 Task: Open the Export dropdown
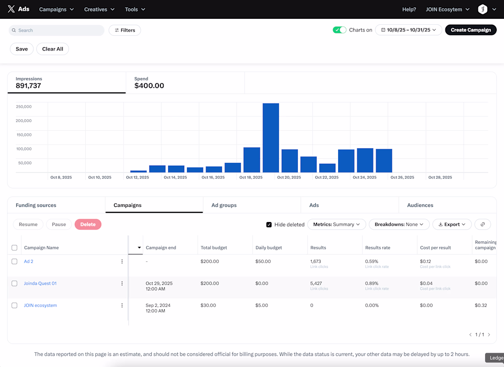(452, 224)
